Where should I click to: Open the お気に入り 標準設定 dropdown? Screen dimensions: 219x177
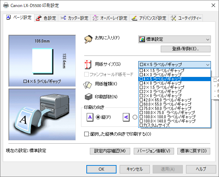[x=174, y=39]
